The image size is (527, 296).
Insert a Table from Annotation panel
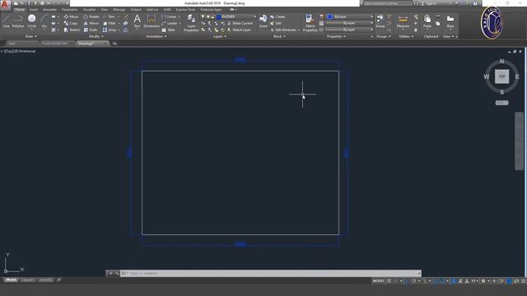[168, 30]
